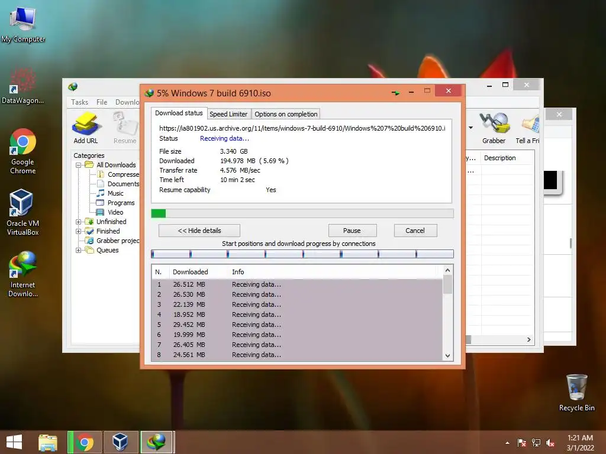Click the Resume toolbar icon
The width and height of the screenshot is (606, 454).
[x=125, y=128]
